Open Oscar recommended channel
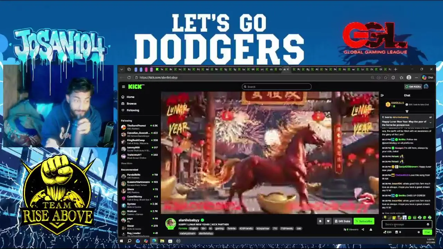 coord(139,227)
